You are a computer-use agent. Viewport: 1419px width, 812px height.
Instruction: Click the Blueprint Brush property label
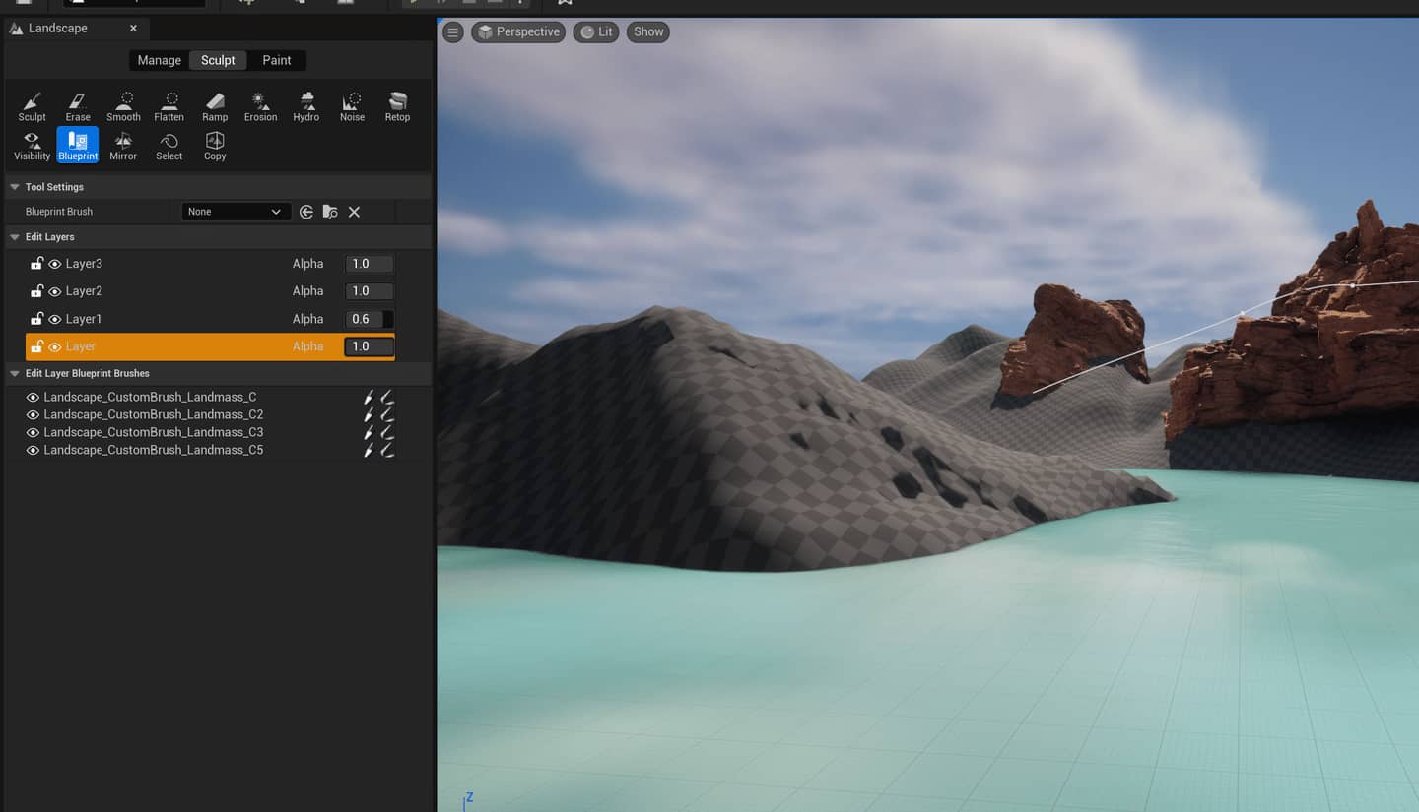click(x=59, y=212)
